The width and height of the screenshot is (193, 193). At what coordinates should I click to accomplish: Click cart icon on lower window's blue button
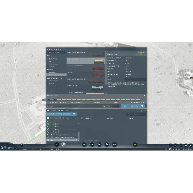[74, 114]
